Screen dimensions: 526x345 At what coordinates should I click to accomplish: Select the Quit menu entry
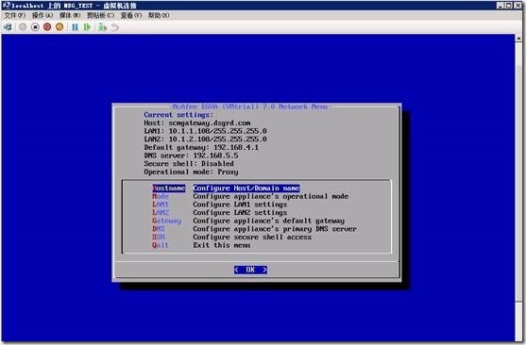pos(161,245)
